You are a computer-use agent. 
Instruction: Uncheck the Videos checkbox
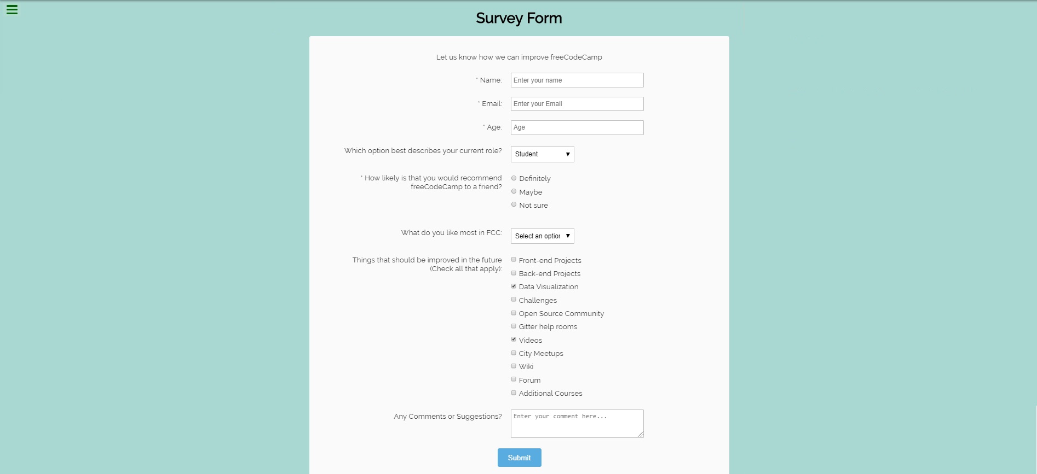pyautogui.click(x=514, y=340)
